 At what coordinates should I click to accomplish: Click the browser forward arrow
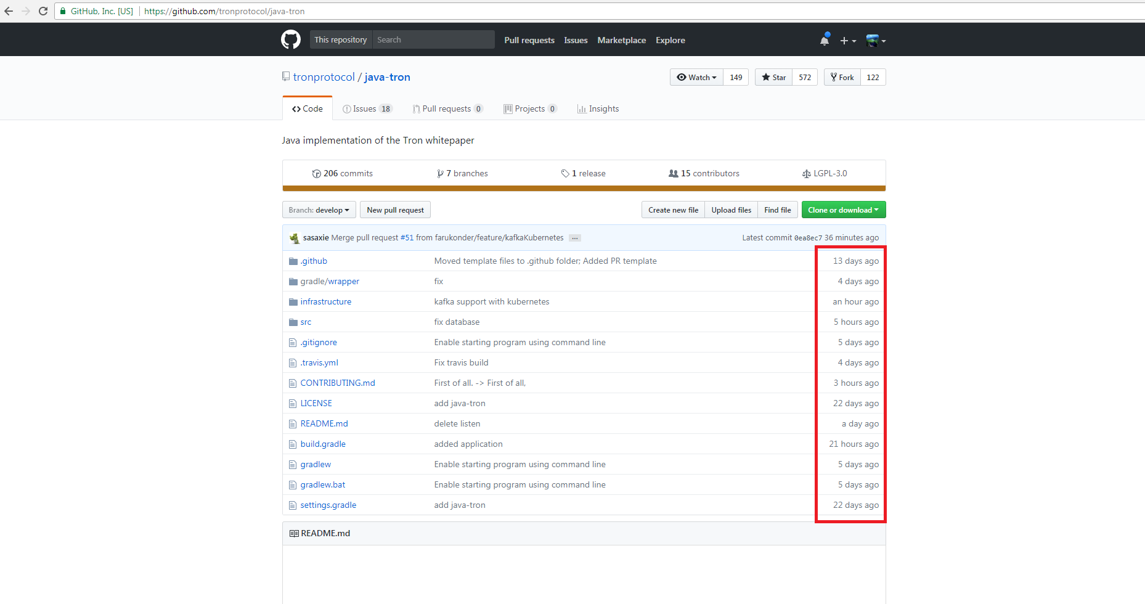click(26, 11)
